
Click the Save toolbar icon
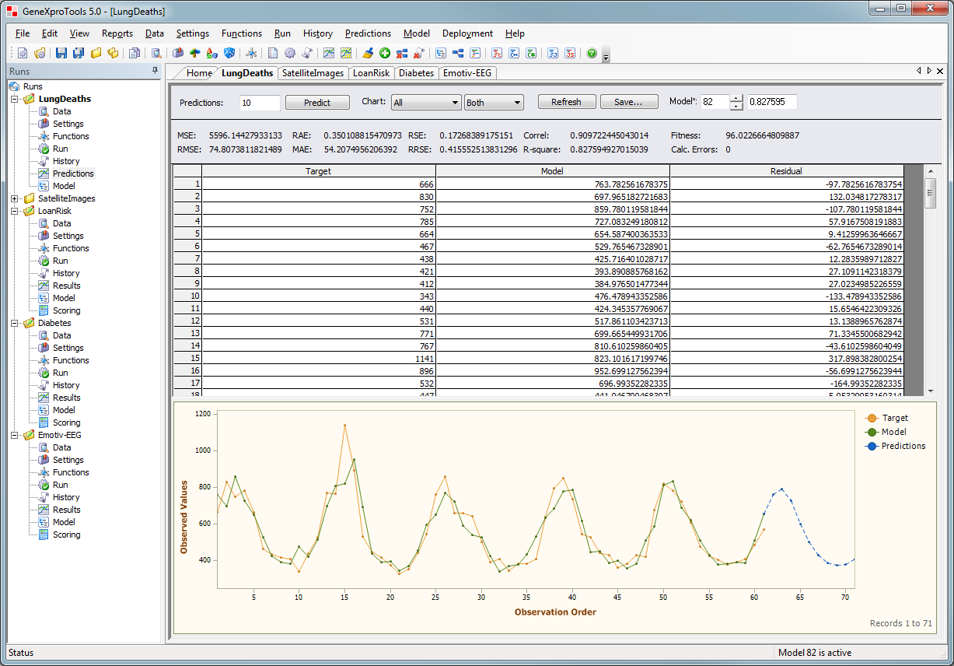click(x=61, y=53)
